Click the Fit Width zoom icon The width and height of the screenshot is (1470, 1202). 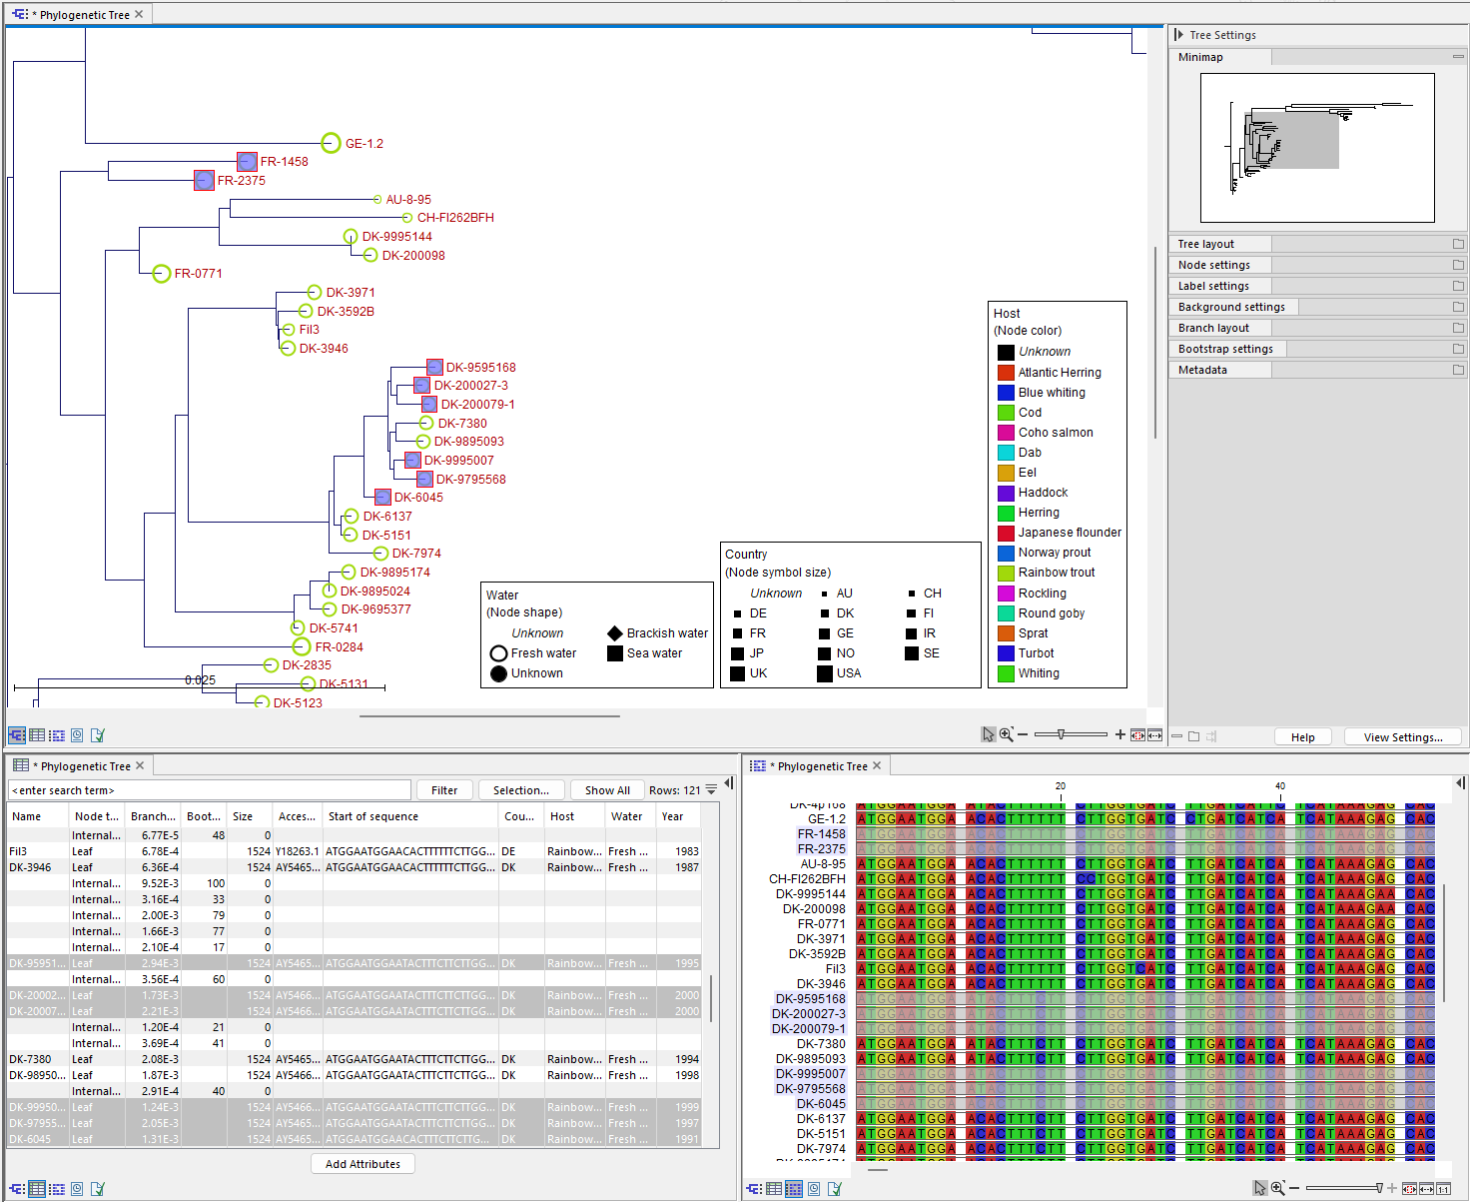[1155, 734]
